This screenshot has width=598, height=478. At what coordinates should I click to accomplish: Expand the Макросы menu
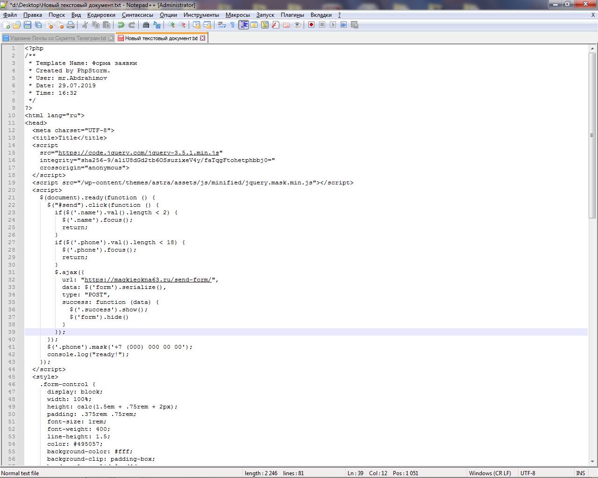tap(238, 15)
